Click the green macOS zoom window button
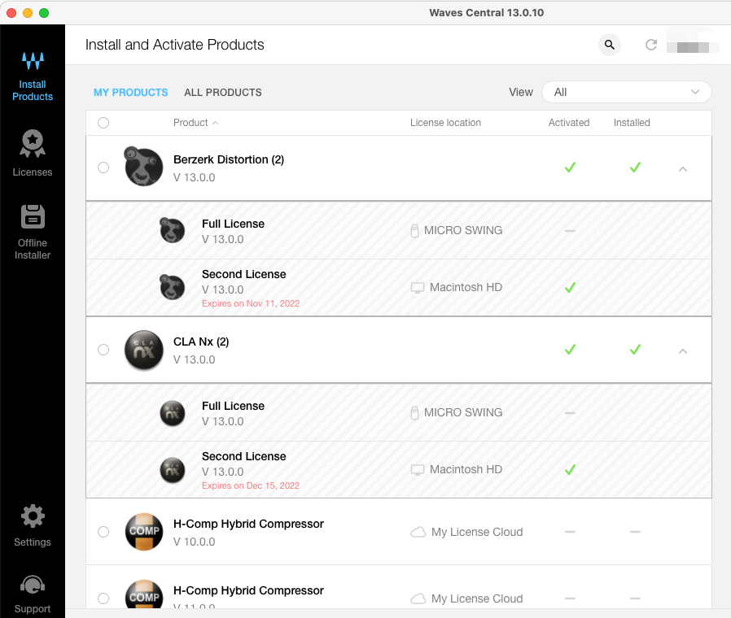 point(44,13)
